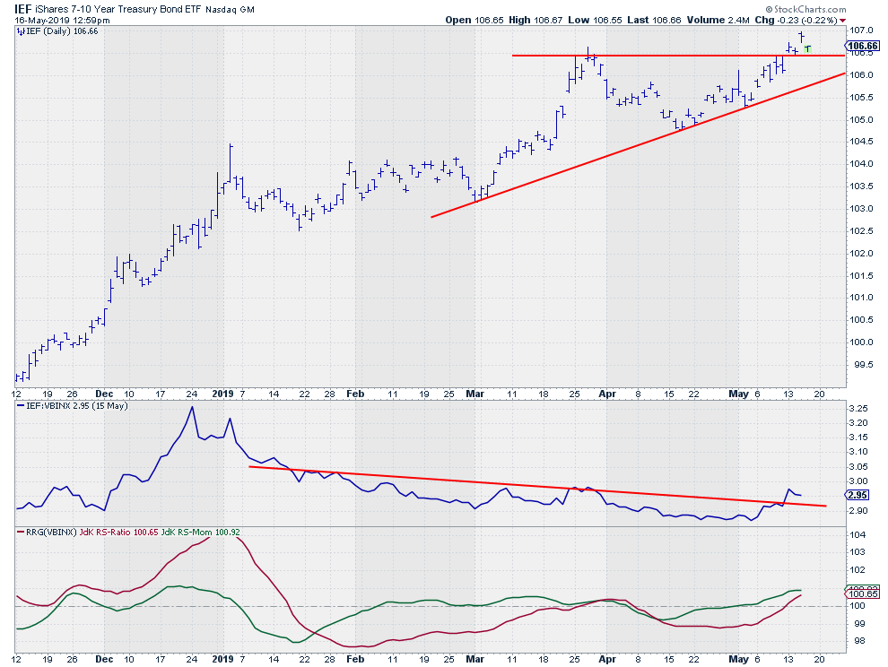Click the "2.90" ratio axis label
Viewport: 888px width, 667px height.
(x=858, y=511)
